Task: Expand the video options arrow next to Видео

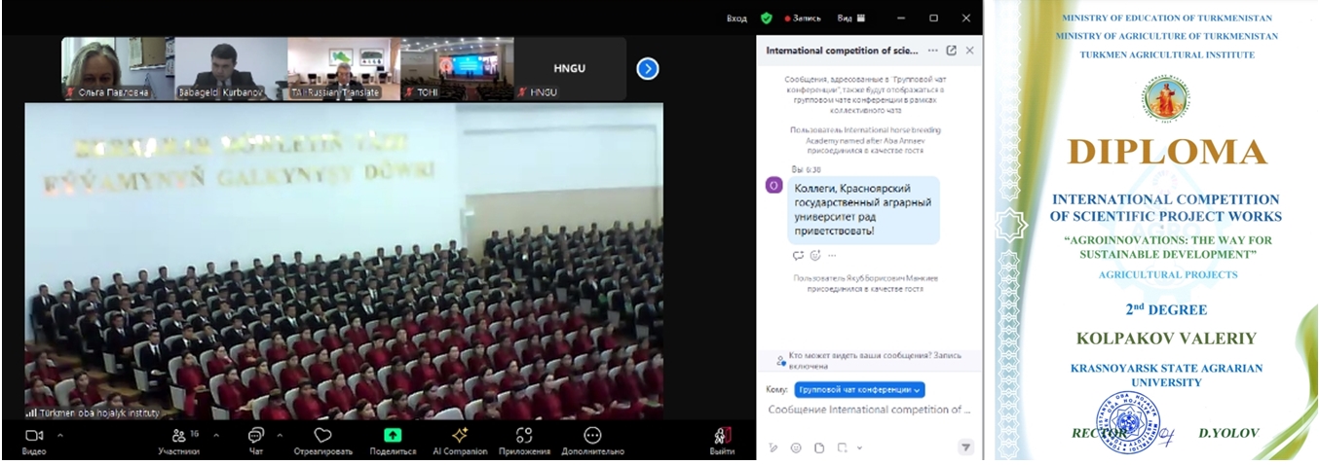Action: 60,435
